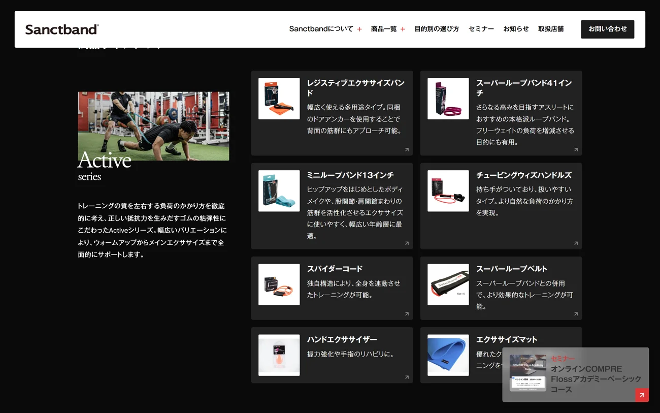Image resolution: width=660 pixels, height=413 pixels.
Task: Open スパイダーコード title link
Action: [335, 269]
